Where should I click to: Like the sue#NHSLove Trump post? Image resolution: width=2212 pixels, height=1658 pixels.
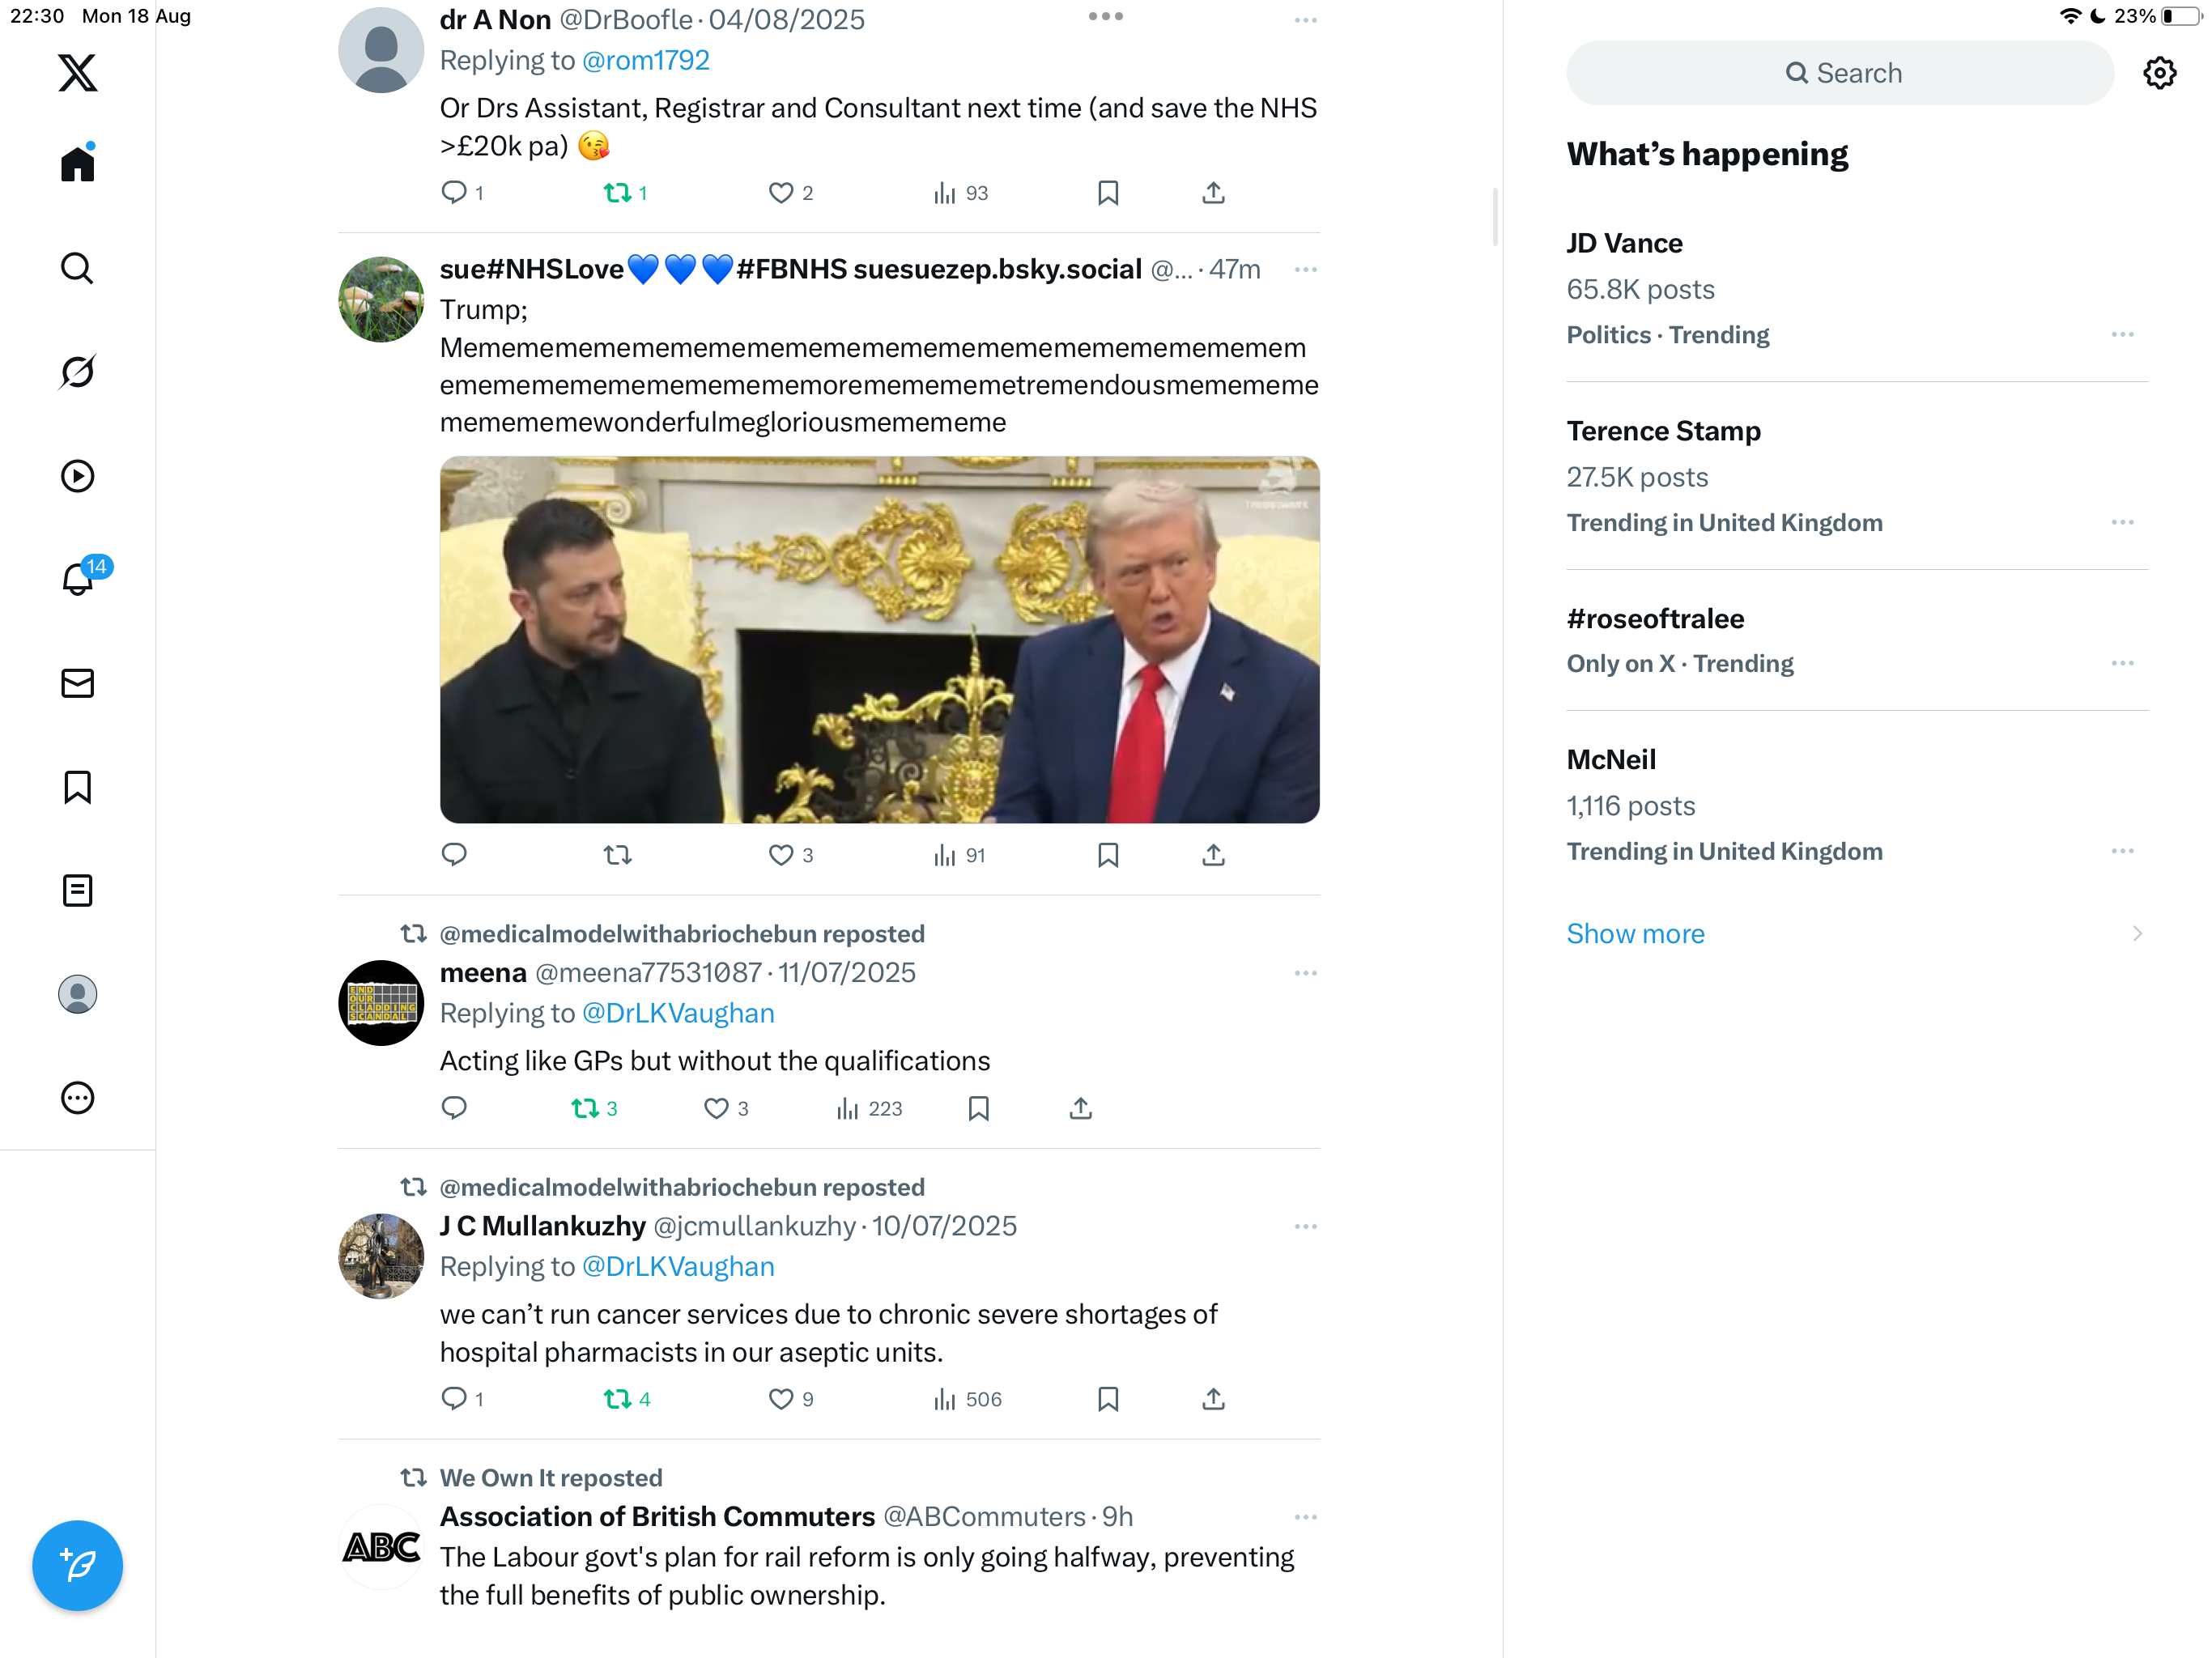[x=790, y=855]
